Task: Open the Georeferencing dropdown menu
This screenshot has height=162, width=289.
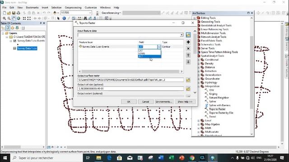Action: tap(111, 13)
